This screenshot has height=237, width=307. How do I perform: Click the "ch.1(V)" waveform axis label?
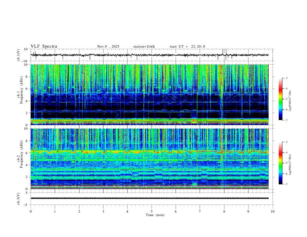pos(19,55)
